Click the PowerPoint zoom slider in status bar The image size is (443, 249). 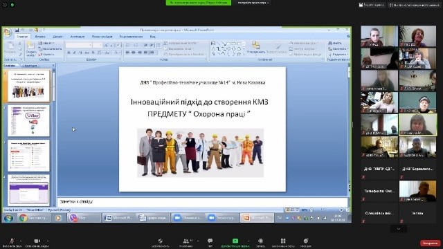click(326, 210)
